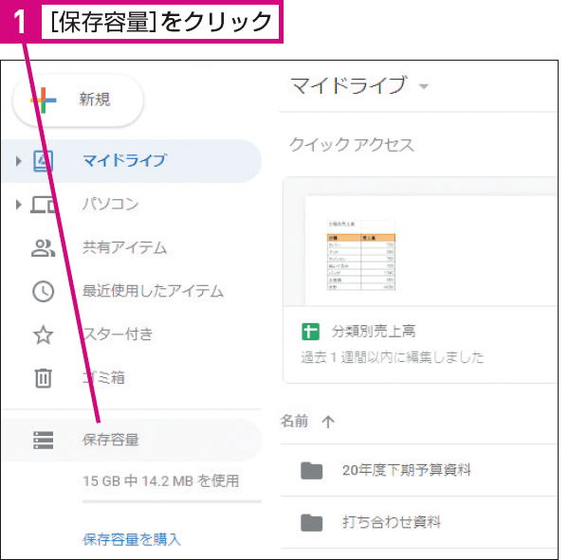Click the trash can icon

point(44,378)
